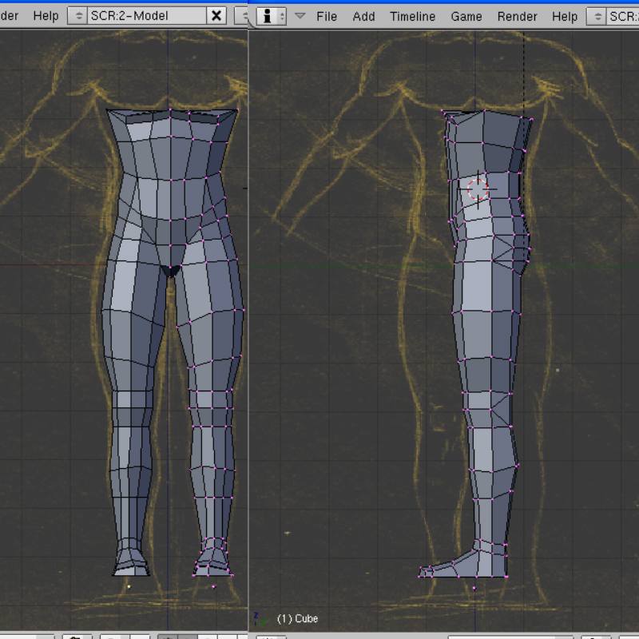This screenshot has width=639, height=639.
Task: Click the red-white 3D cursor on the hip
Action: click(477, 189)
